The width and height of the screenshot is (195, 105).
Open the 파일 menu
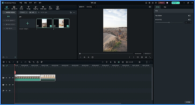21,3
